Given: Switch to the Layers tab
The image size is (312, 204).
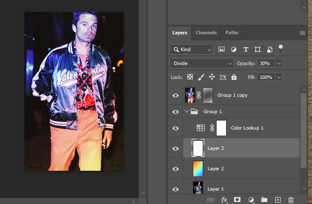Looking at the screenshot, I should pyautogui.click(x=180, y=33).
